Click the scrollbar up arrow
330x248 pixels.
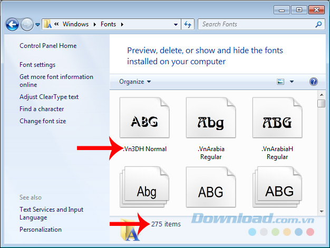pos(321,95)
